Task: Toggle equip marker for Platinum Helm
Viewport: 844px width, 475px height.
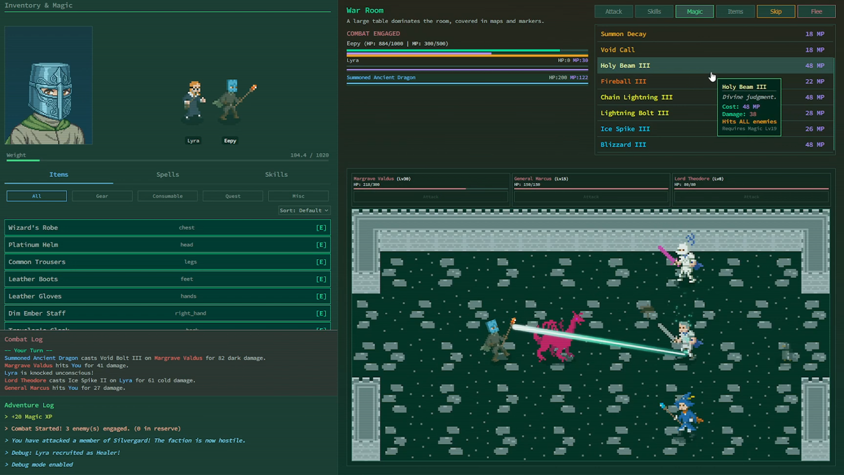Action: click(x=320, y=245)
